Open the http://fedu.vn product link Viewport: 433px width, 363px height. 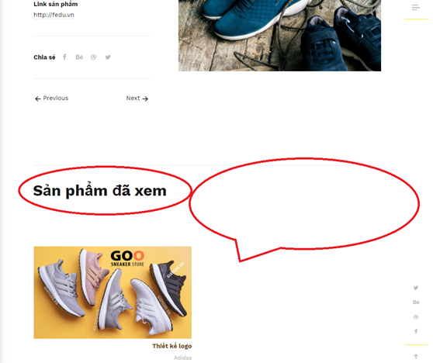point(54,15)
